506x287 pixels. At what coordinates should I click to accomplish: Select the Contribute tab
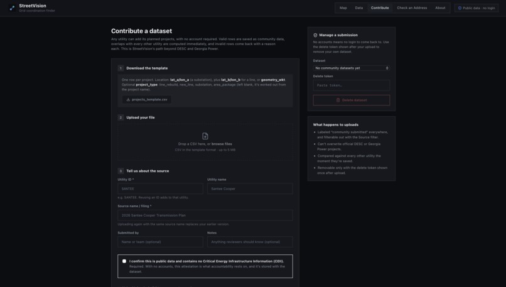(380, 8)
